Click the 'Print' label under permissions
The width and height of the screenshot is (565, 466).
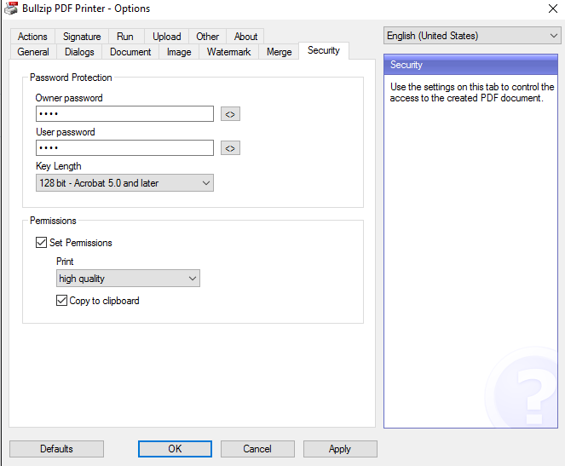click(65, 262)
